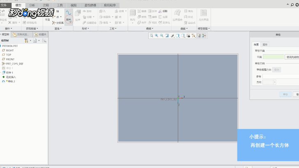Switch to the Tools (工具) ribbon tab
Viewport: 299px width, 168px height.
pos(60,5)
